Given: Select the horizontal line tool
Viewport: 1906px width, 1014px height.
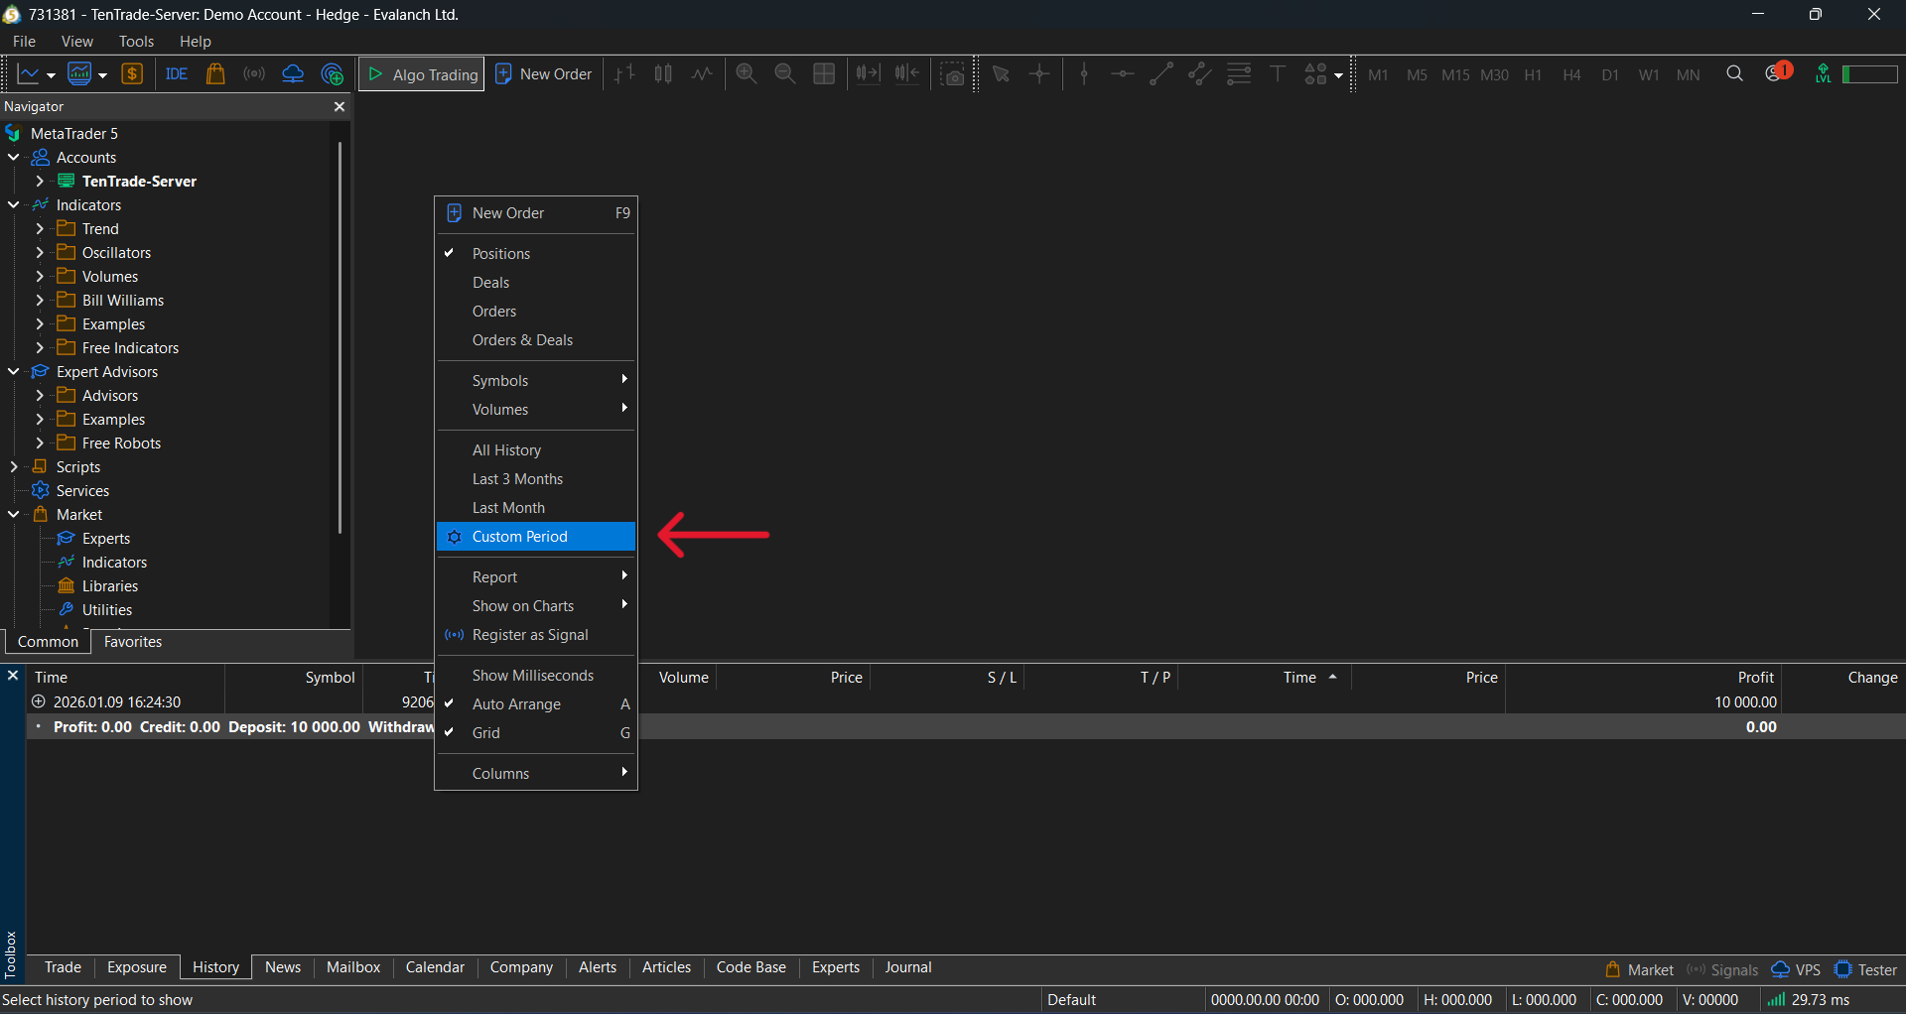Looking at the screenshot, I should coord(1123,74).
